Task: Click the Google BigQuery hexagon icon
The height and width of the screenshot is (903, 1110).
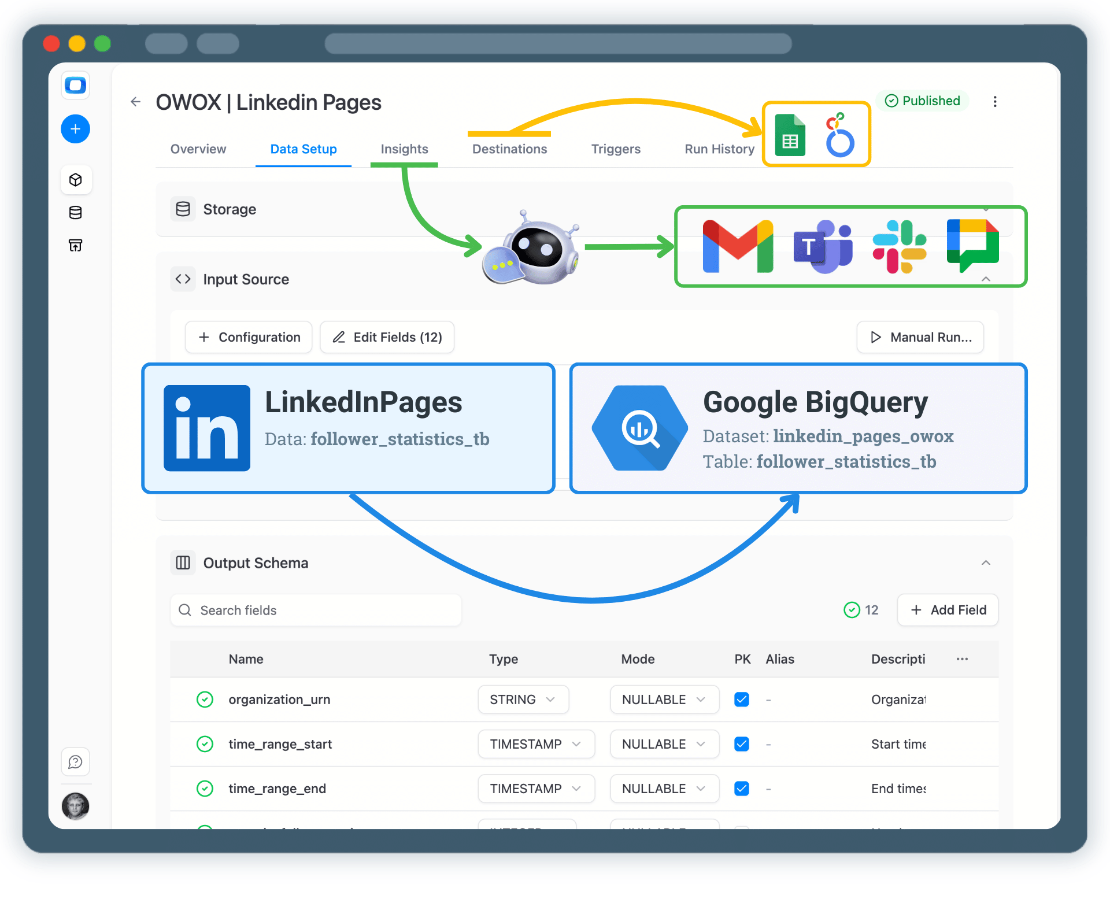Action: [639, 428]
